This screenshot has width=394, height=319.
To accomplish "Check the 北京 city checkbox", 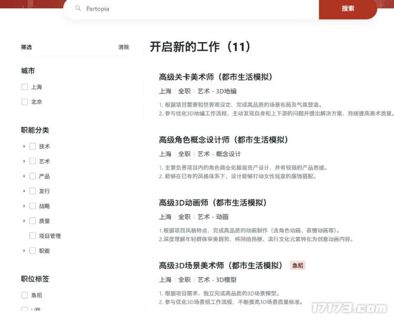I will click(25, 102).
